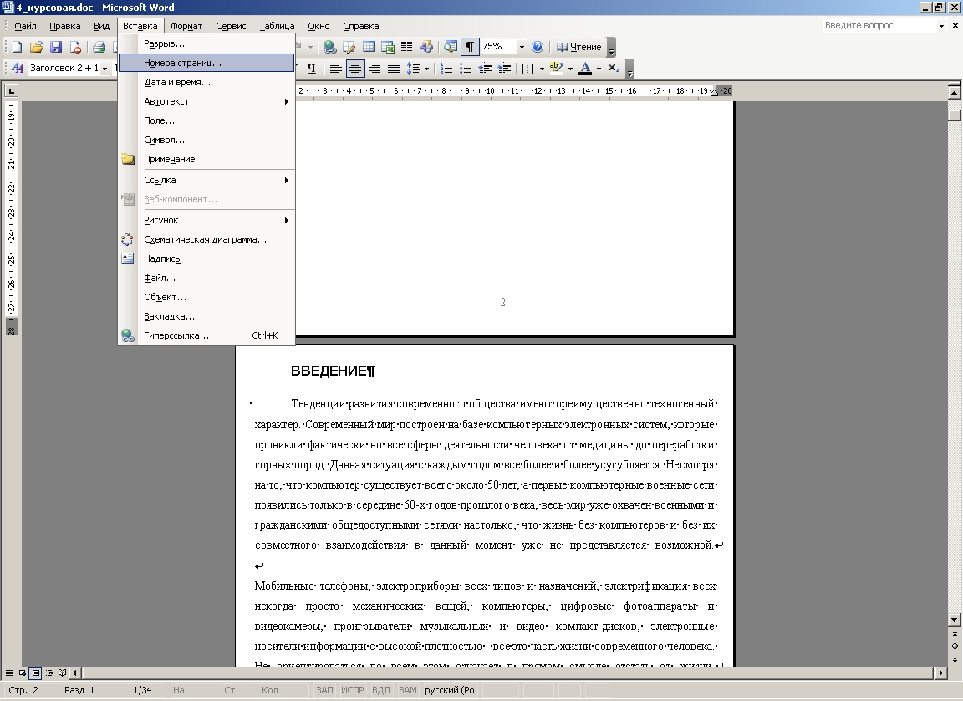Click the Styles and Formatting icon

point(18,69)
